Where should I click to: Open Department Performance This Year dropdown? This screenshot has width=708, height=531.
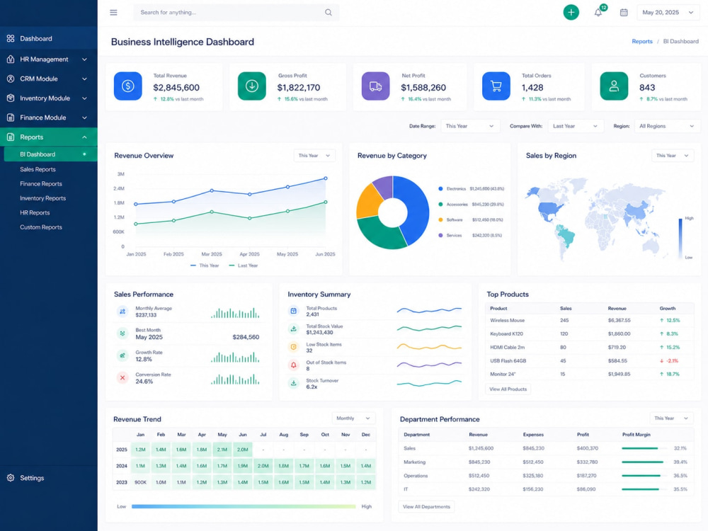671,418
